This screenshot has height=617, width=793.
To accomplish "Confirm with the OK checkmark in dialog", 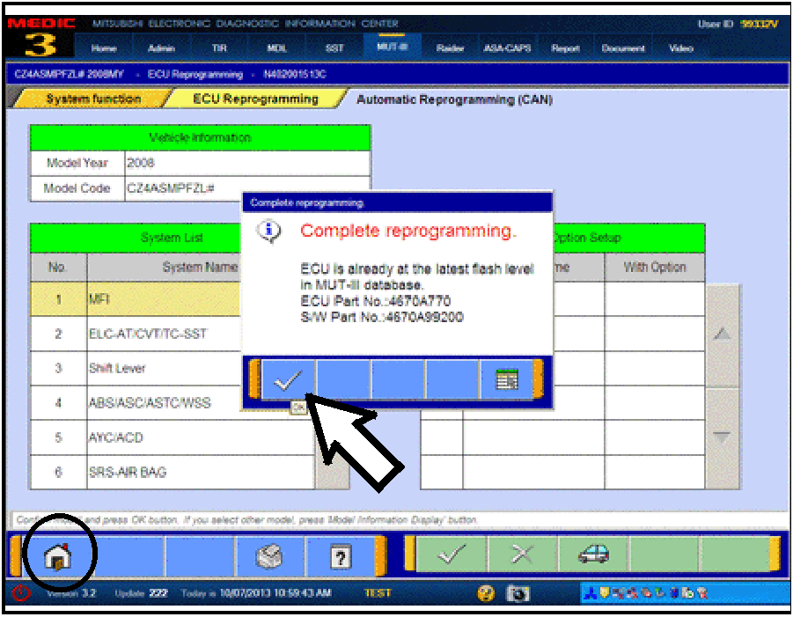I will [x=288, y=379].
